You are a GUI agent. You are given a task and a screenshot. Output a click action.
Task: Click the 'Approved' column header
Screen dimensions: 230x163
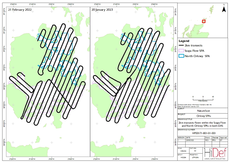pos(223,138)
